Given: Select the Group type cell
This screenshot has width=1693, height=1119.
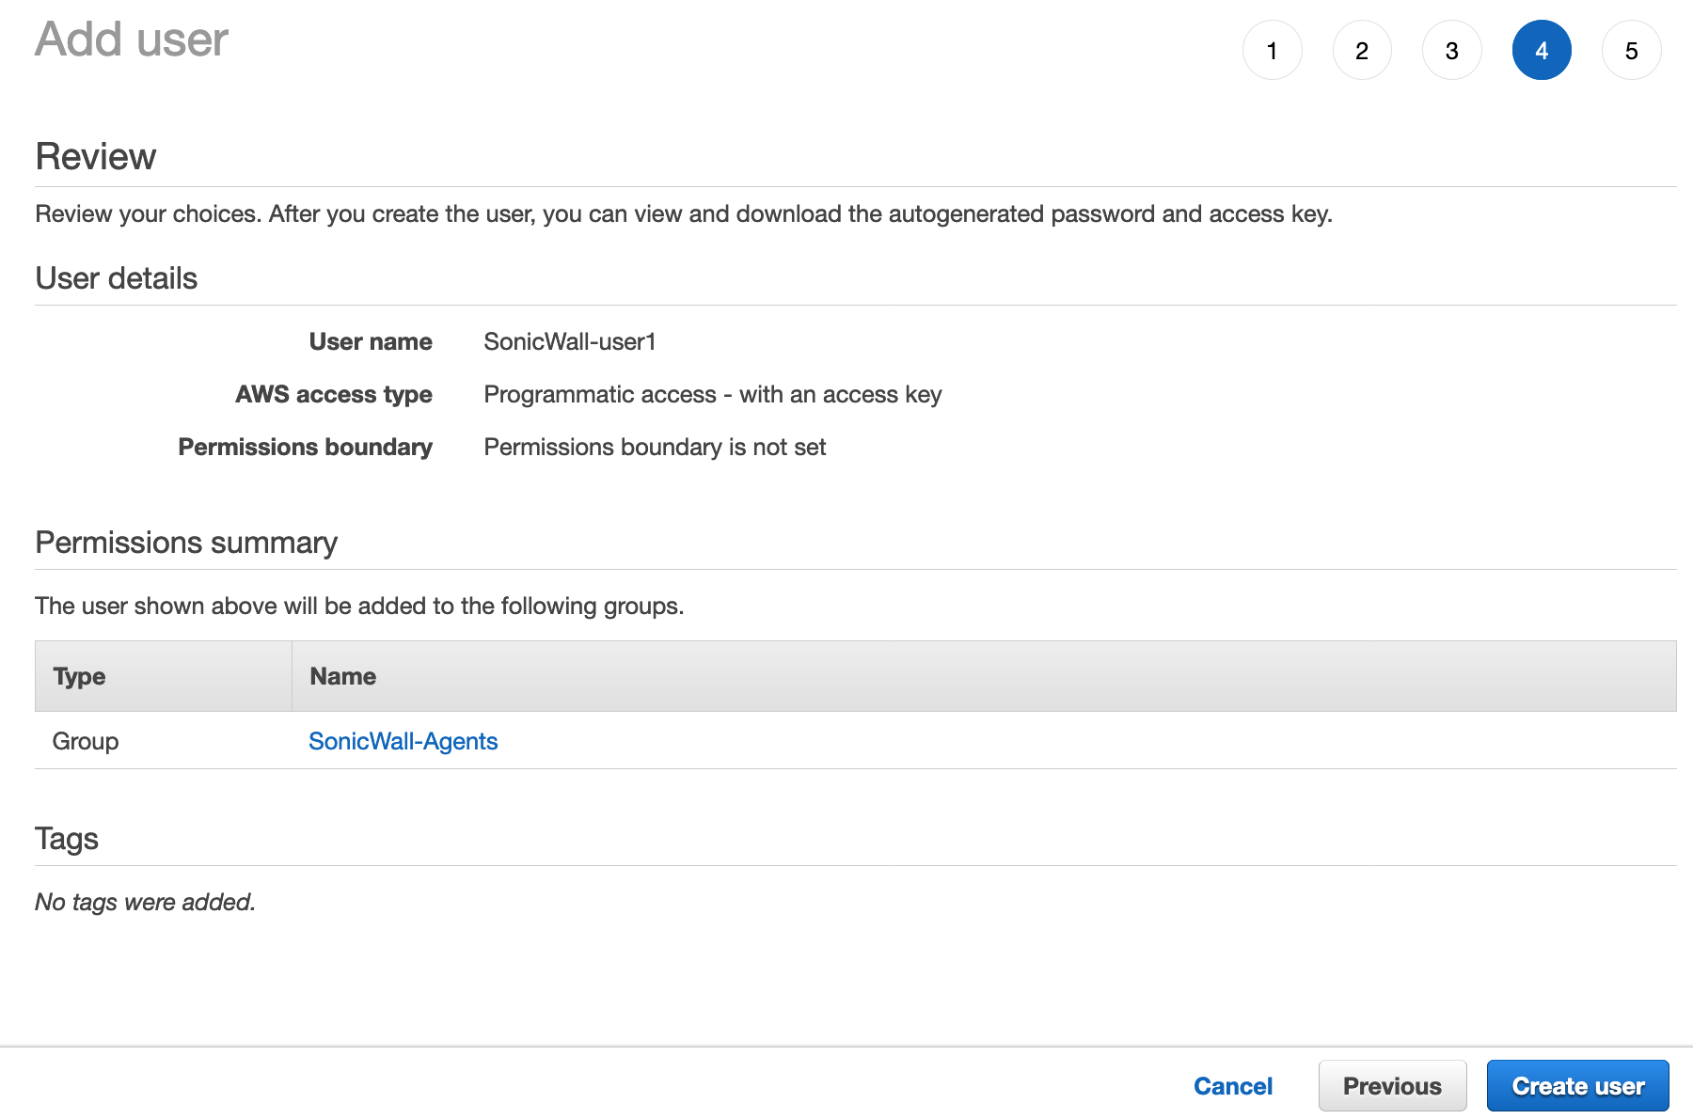Looking at the screenshot, I should [x=86, y=741].
